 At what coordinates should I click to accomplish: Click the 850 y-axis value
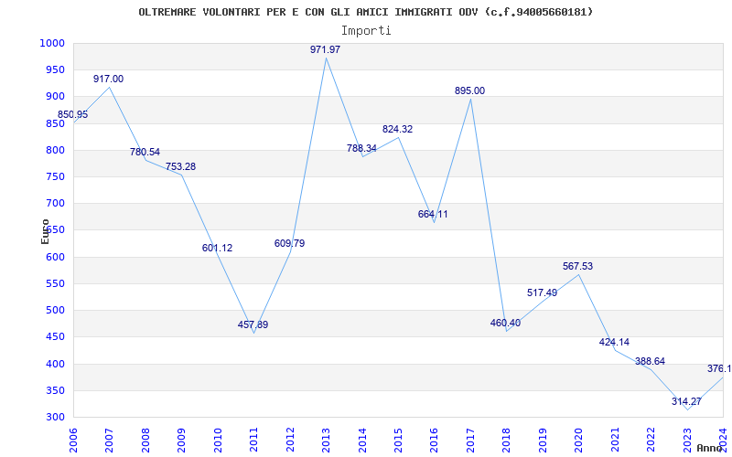coord(55,123)
